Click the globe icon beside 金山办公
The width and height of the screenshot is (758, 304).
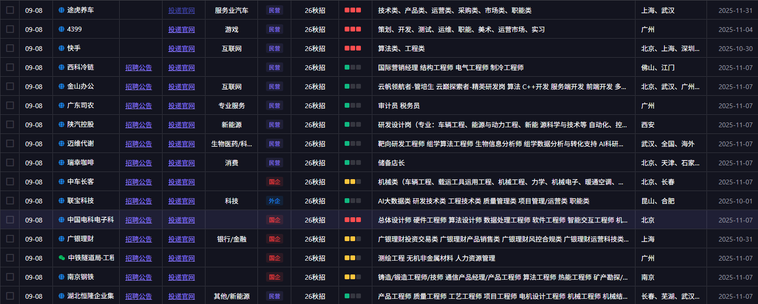[61, 86]
